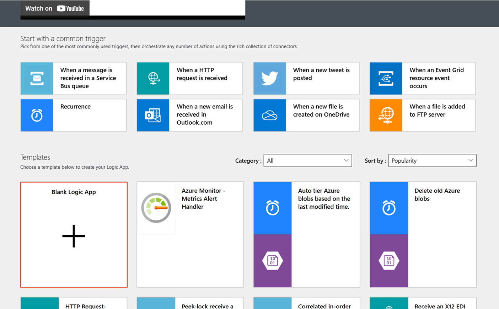The height and width of the screenshot is (309, 499).
Task: Choose the 'Correlated in-order' template card
Action: [x=306, y=303]
